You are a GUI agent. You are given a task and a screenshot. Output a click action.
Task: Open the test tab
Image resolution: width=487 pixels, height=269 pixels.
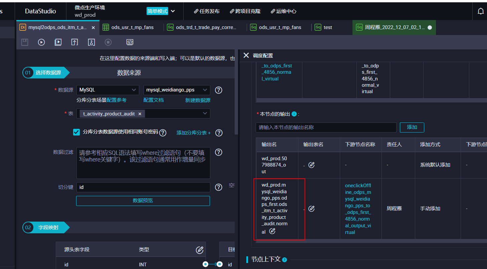click(x=323, y=27)
